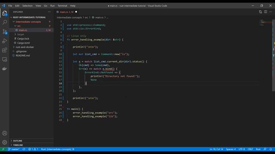Screen dimensions: 275x154
Task: Click the VS Code logo icon
Action: pos(3,6)
